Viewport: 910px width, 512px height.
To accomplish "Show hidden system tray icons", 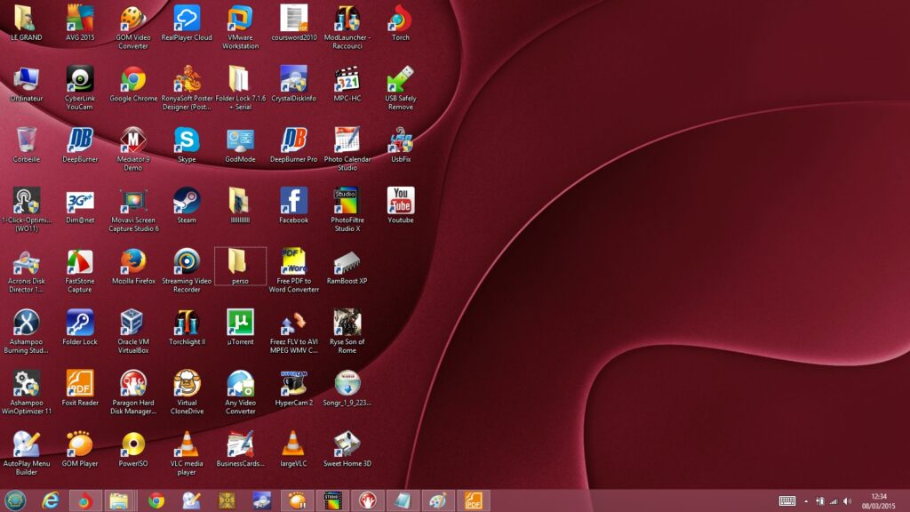I will [x=806, y=501].
